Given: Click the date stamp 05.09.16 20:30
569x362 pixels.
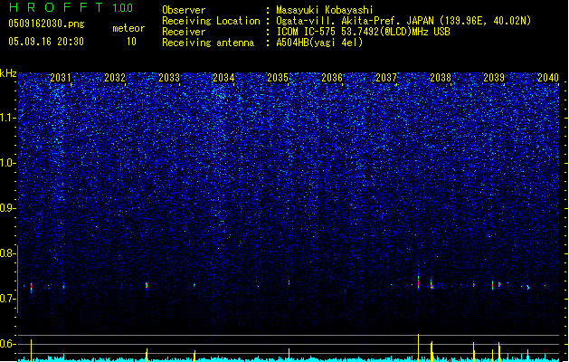Looking at the screenshot, I should pyautogui.click(x=46, y=42).
